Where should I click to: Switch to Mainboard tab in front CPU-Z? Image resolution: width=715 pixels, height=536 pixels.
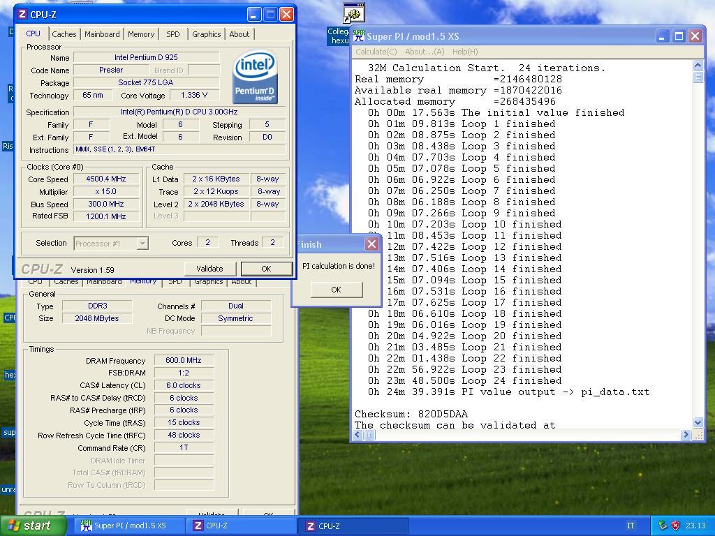click(102, 34)
